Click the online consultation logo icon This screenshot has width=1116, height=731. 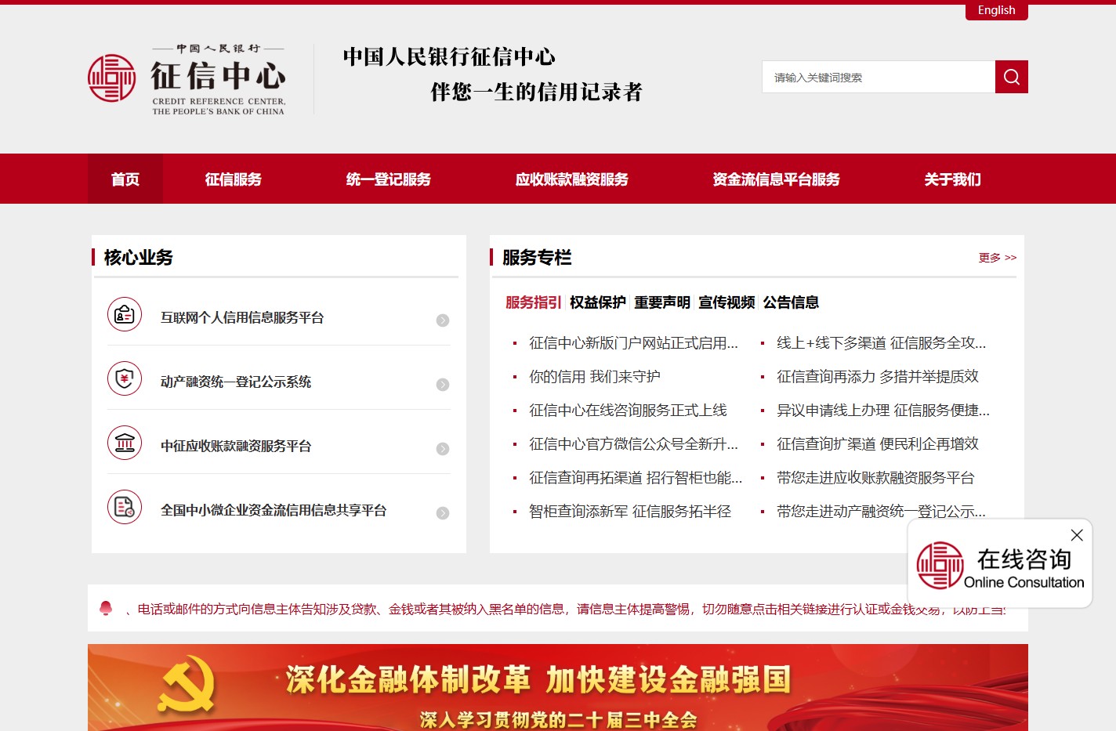click(940, 565)
